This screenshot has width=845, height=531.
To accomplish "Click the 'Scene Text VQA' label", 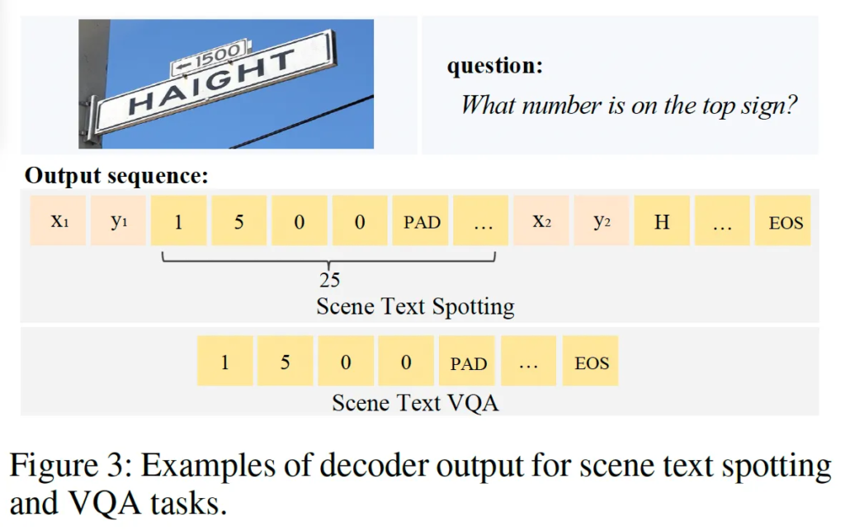I will coord(415,403).
